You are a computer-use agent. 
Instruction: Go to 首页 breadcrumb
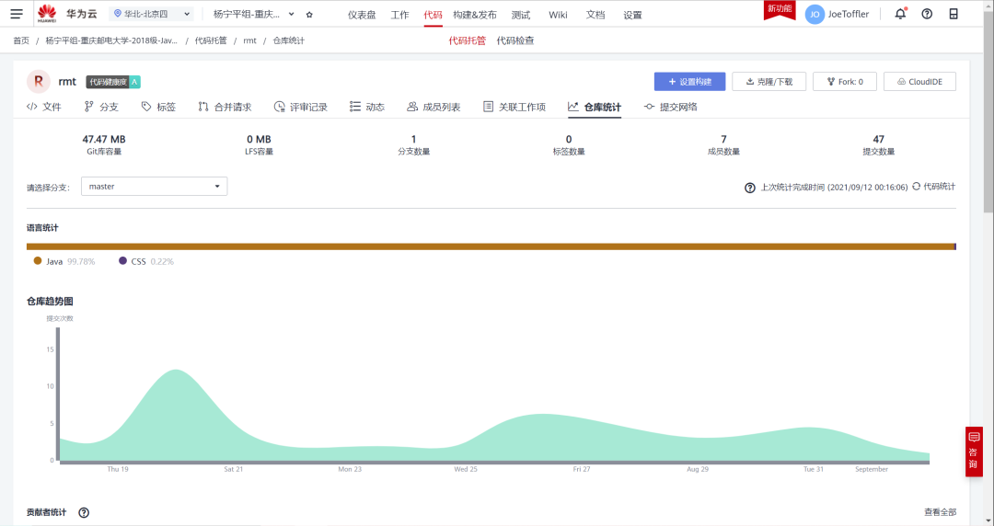click(x=21, y=40)
